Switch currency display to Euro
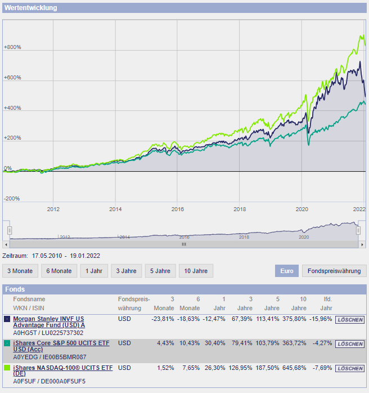369x393 pixels. point(287,271)
